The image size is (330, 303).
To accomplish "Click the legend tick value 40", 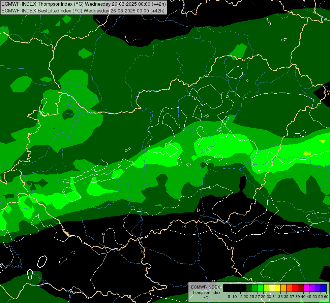I will point(303,297).
